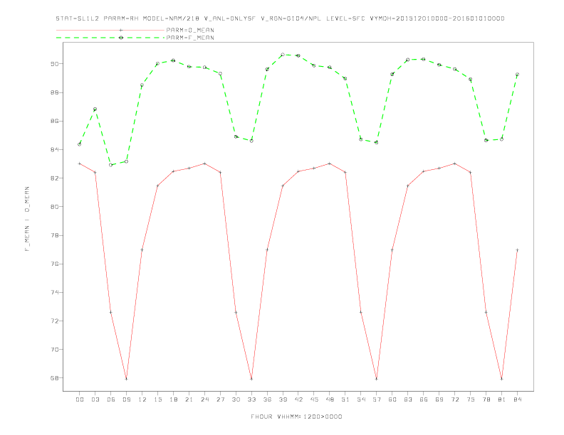Click the x-axis tick label 72
This screenshot has width=564, height=435.
[454, 399]
